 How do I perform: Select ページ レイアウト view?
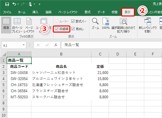[x=29, y=25]
